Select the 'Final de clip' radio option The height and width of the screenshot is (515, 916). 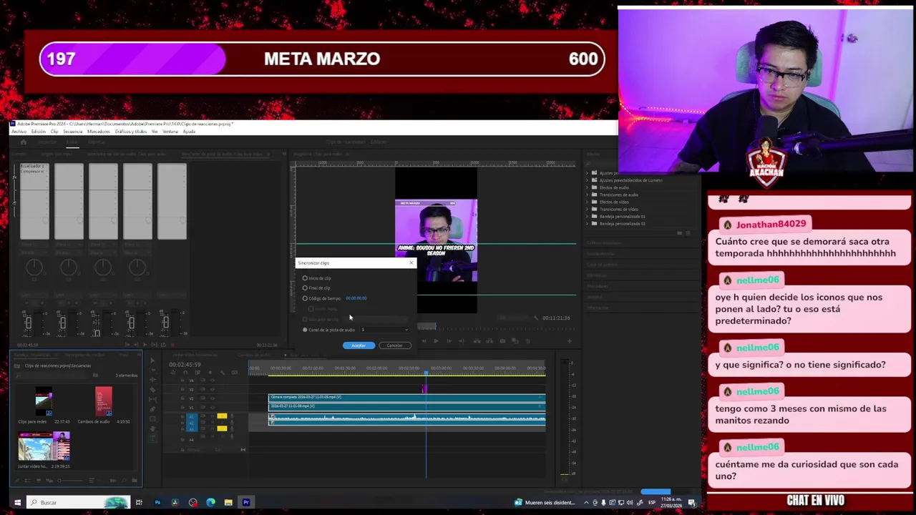[305, 288]
